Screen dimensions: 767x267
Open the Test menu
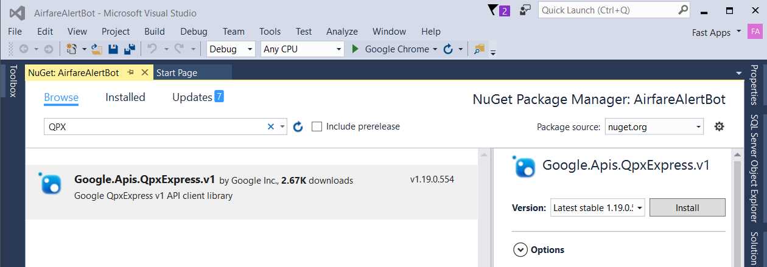pos(304,31)
